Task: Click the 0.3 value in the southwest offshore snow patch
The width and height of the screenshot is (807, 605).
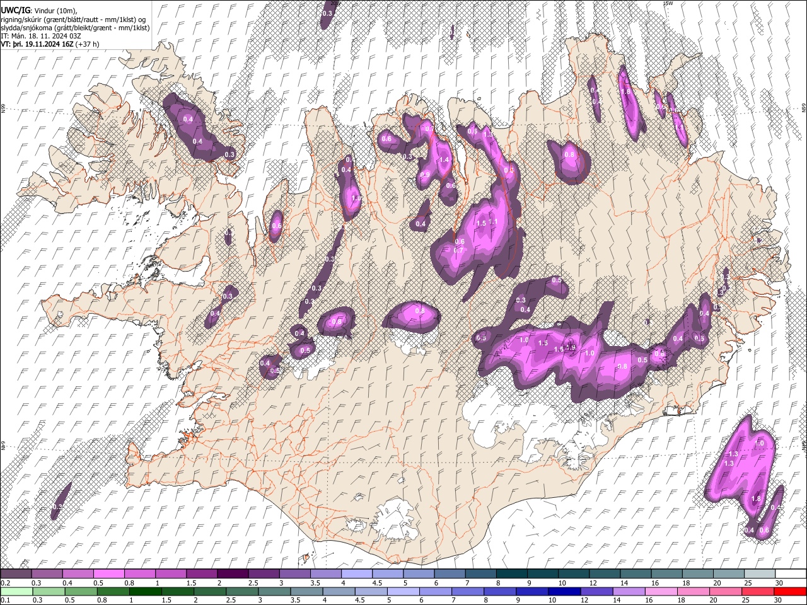Action: pos(57,507)
